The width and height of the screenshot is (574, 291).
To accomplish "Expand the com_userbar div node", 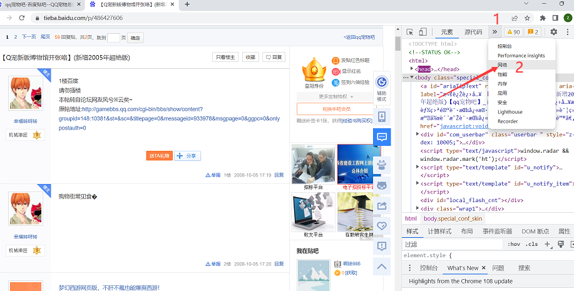I will [418, 135].
